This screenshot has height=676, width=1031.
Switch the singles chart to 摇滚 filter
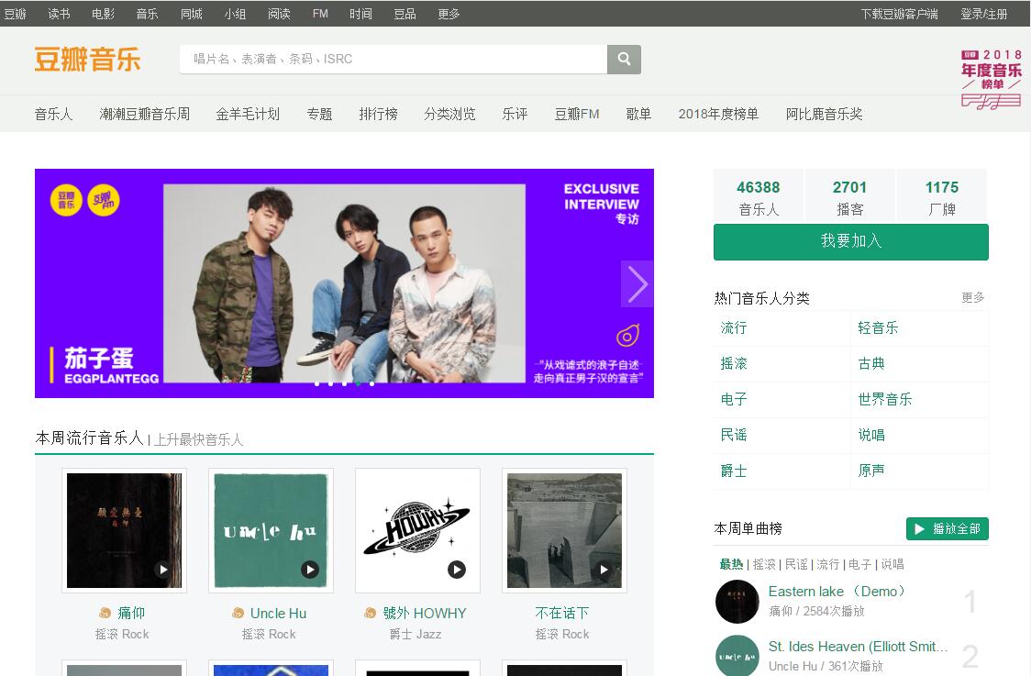[x=763, y=564]
